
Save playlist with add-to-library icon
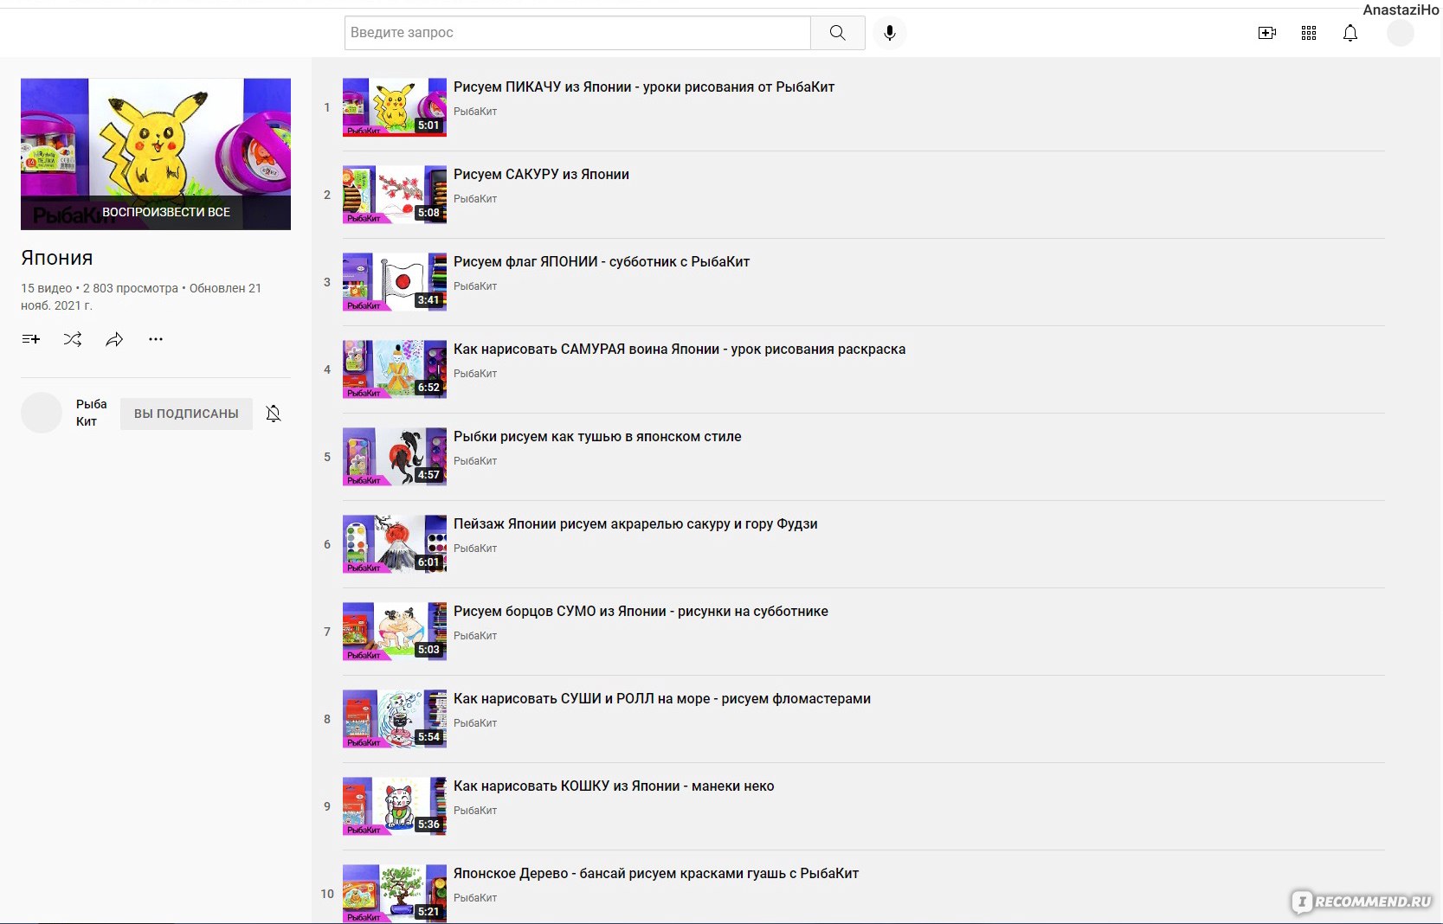(31, 339)
